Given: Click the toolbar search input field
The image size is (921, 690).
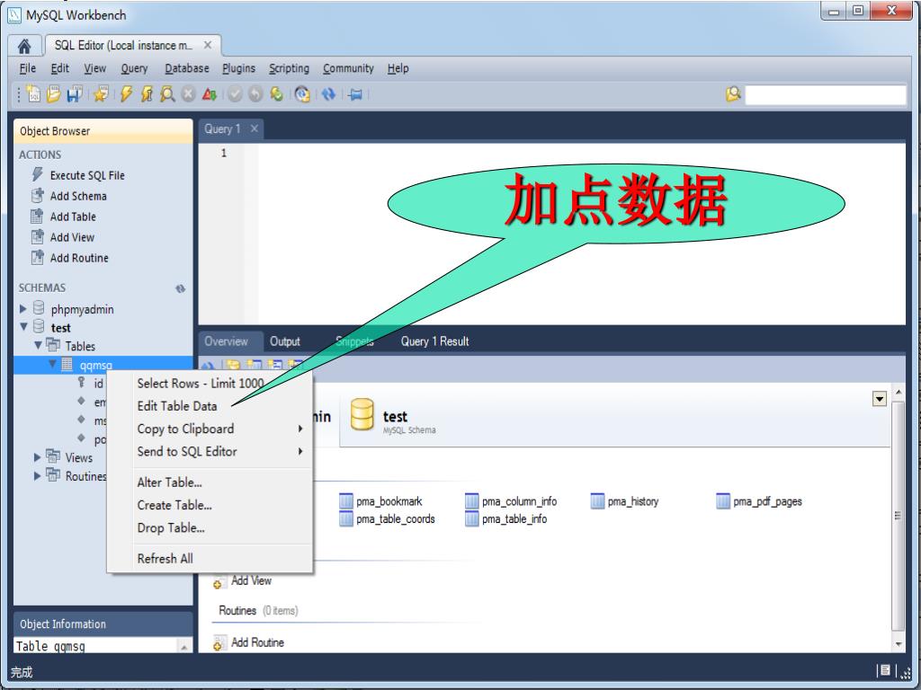Looking at the screenshot, I should (826, 94).
